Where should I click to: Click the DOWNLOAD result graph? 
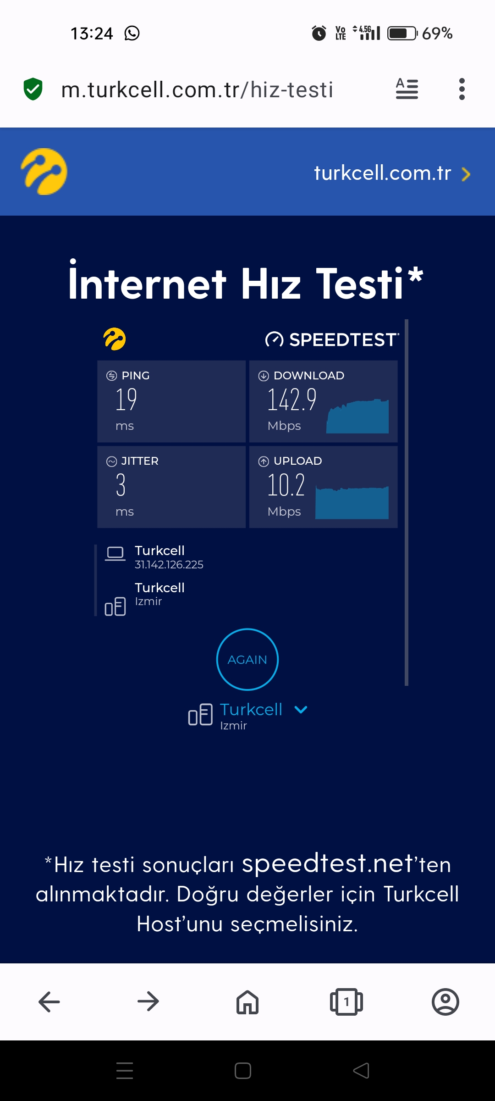[x=357, y=416]
